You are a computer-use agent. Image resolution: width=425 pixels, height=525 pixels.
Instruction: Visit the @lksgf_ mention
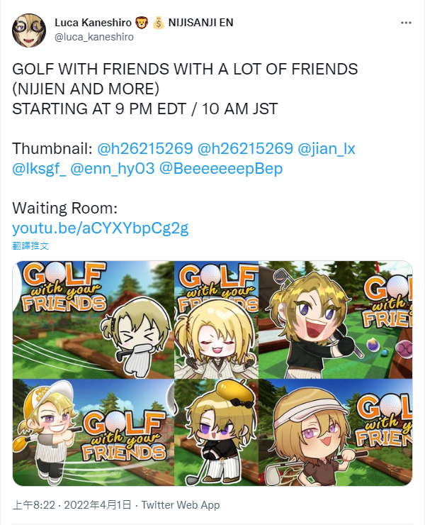[39, 168]
